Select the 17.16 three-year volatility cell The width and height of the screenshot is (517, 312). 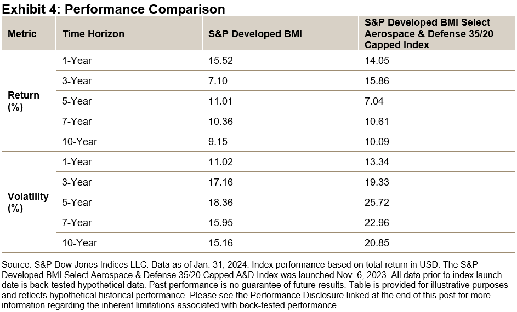tap(221, 182)
